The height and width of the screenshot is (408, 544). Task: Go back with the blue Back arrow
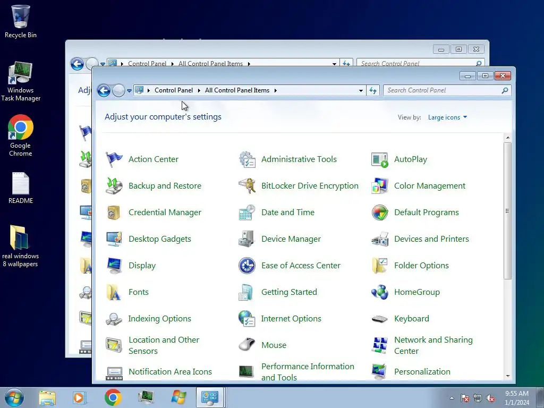click(x=104, y=90)
